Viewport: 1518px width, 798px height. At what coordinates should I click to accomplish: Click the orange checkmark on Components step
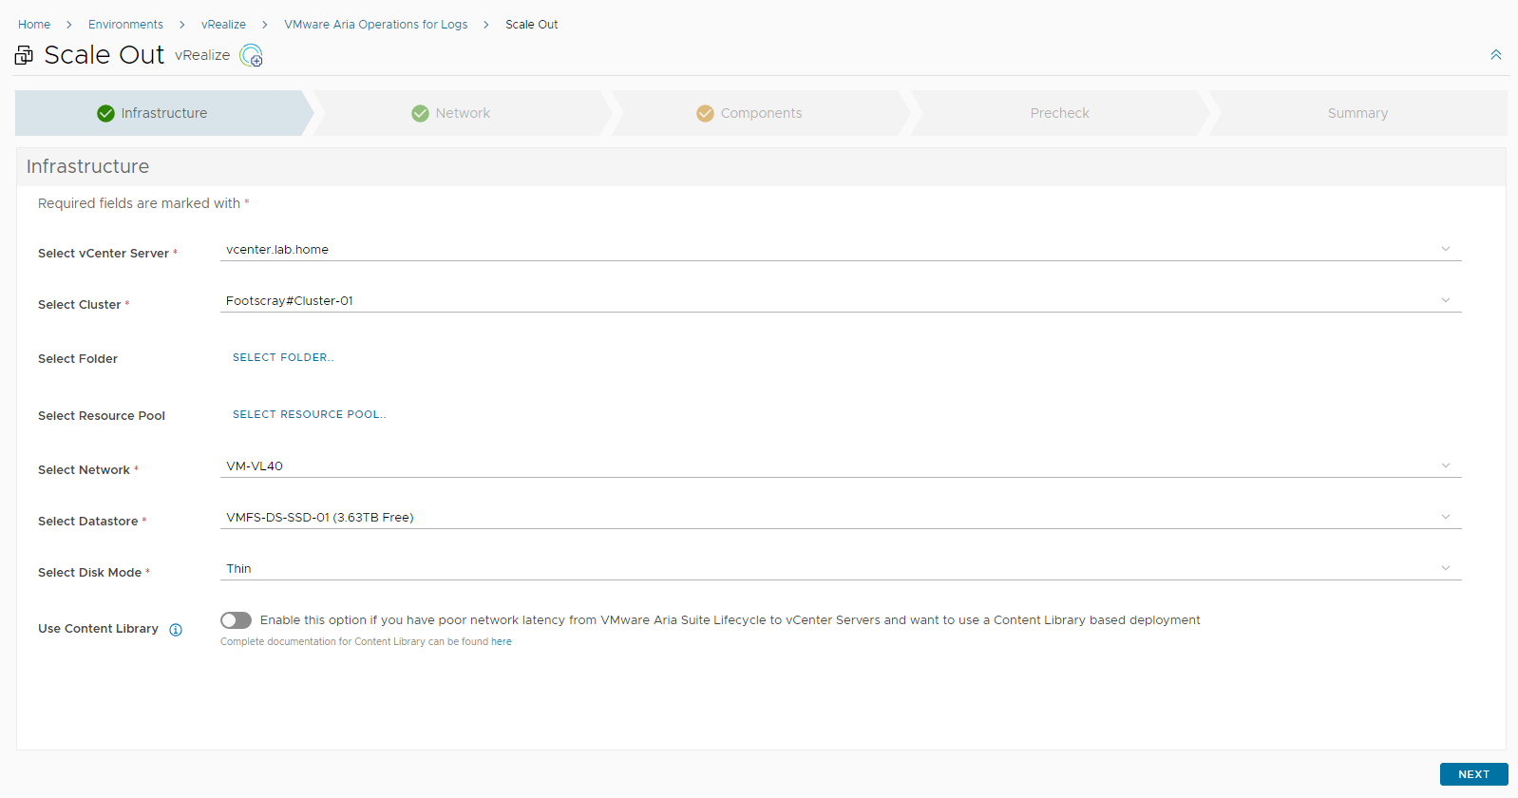[705, 114]
